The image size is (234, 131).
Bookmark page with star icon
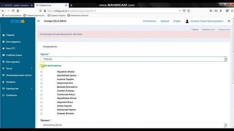point(189,11)
